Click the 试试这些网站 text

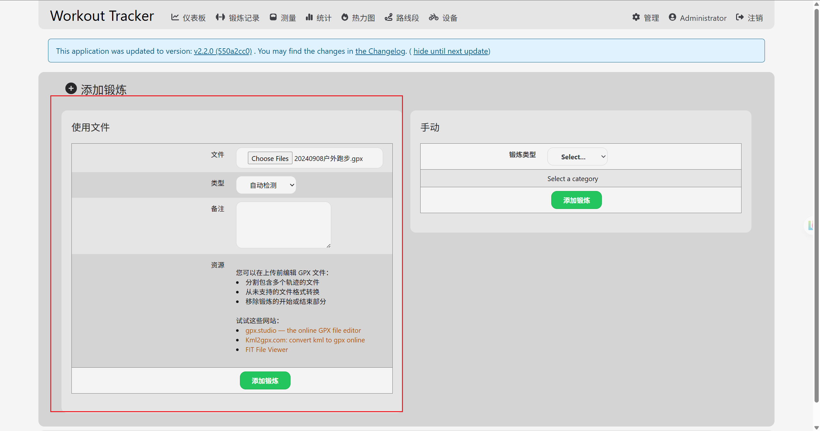(x=258, y=321)
